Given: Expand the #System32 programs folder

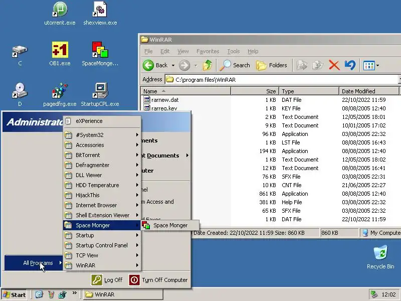Looking at the screenshot, I should pyautogui.click(x=102, y=135).
